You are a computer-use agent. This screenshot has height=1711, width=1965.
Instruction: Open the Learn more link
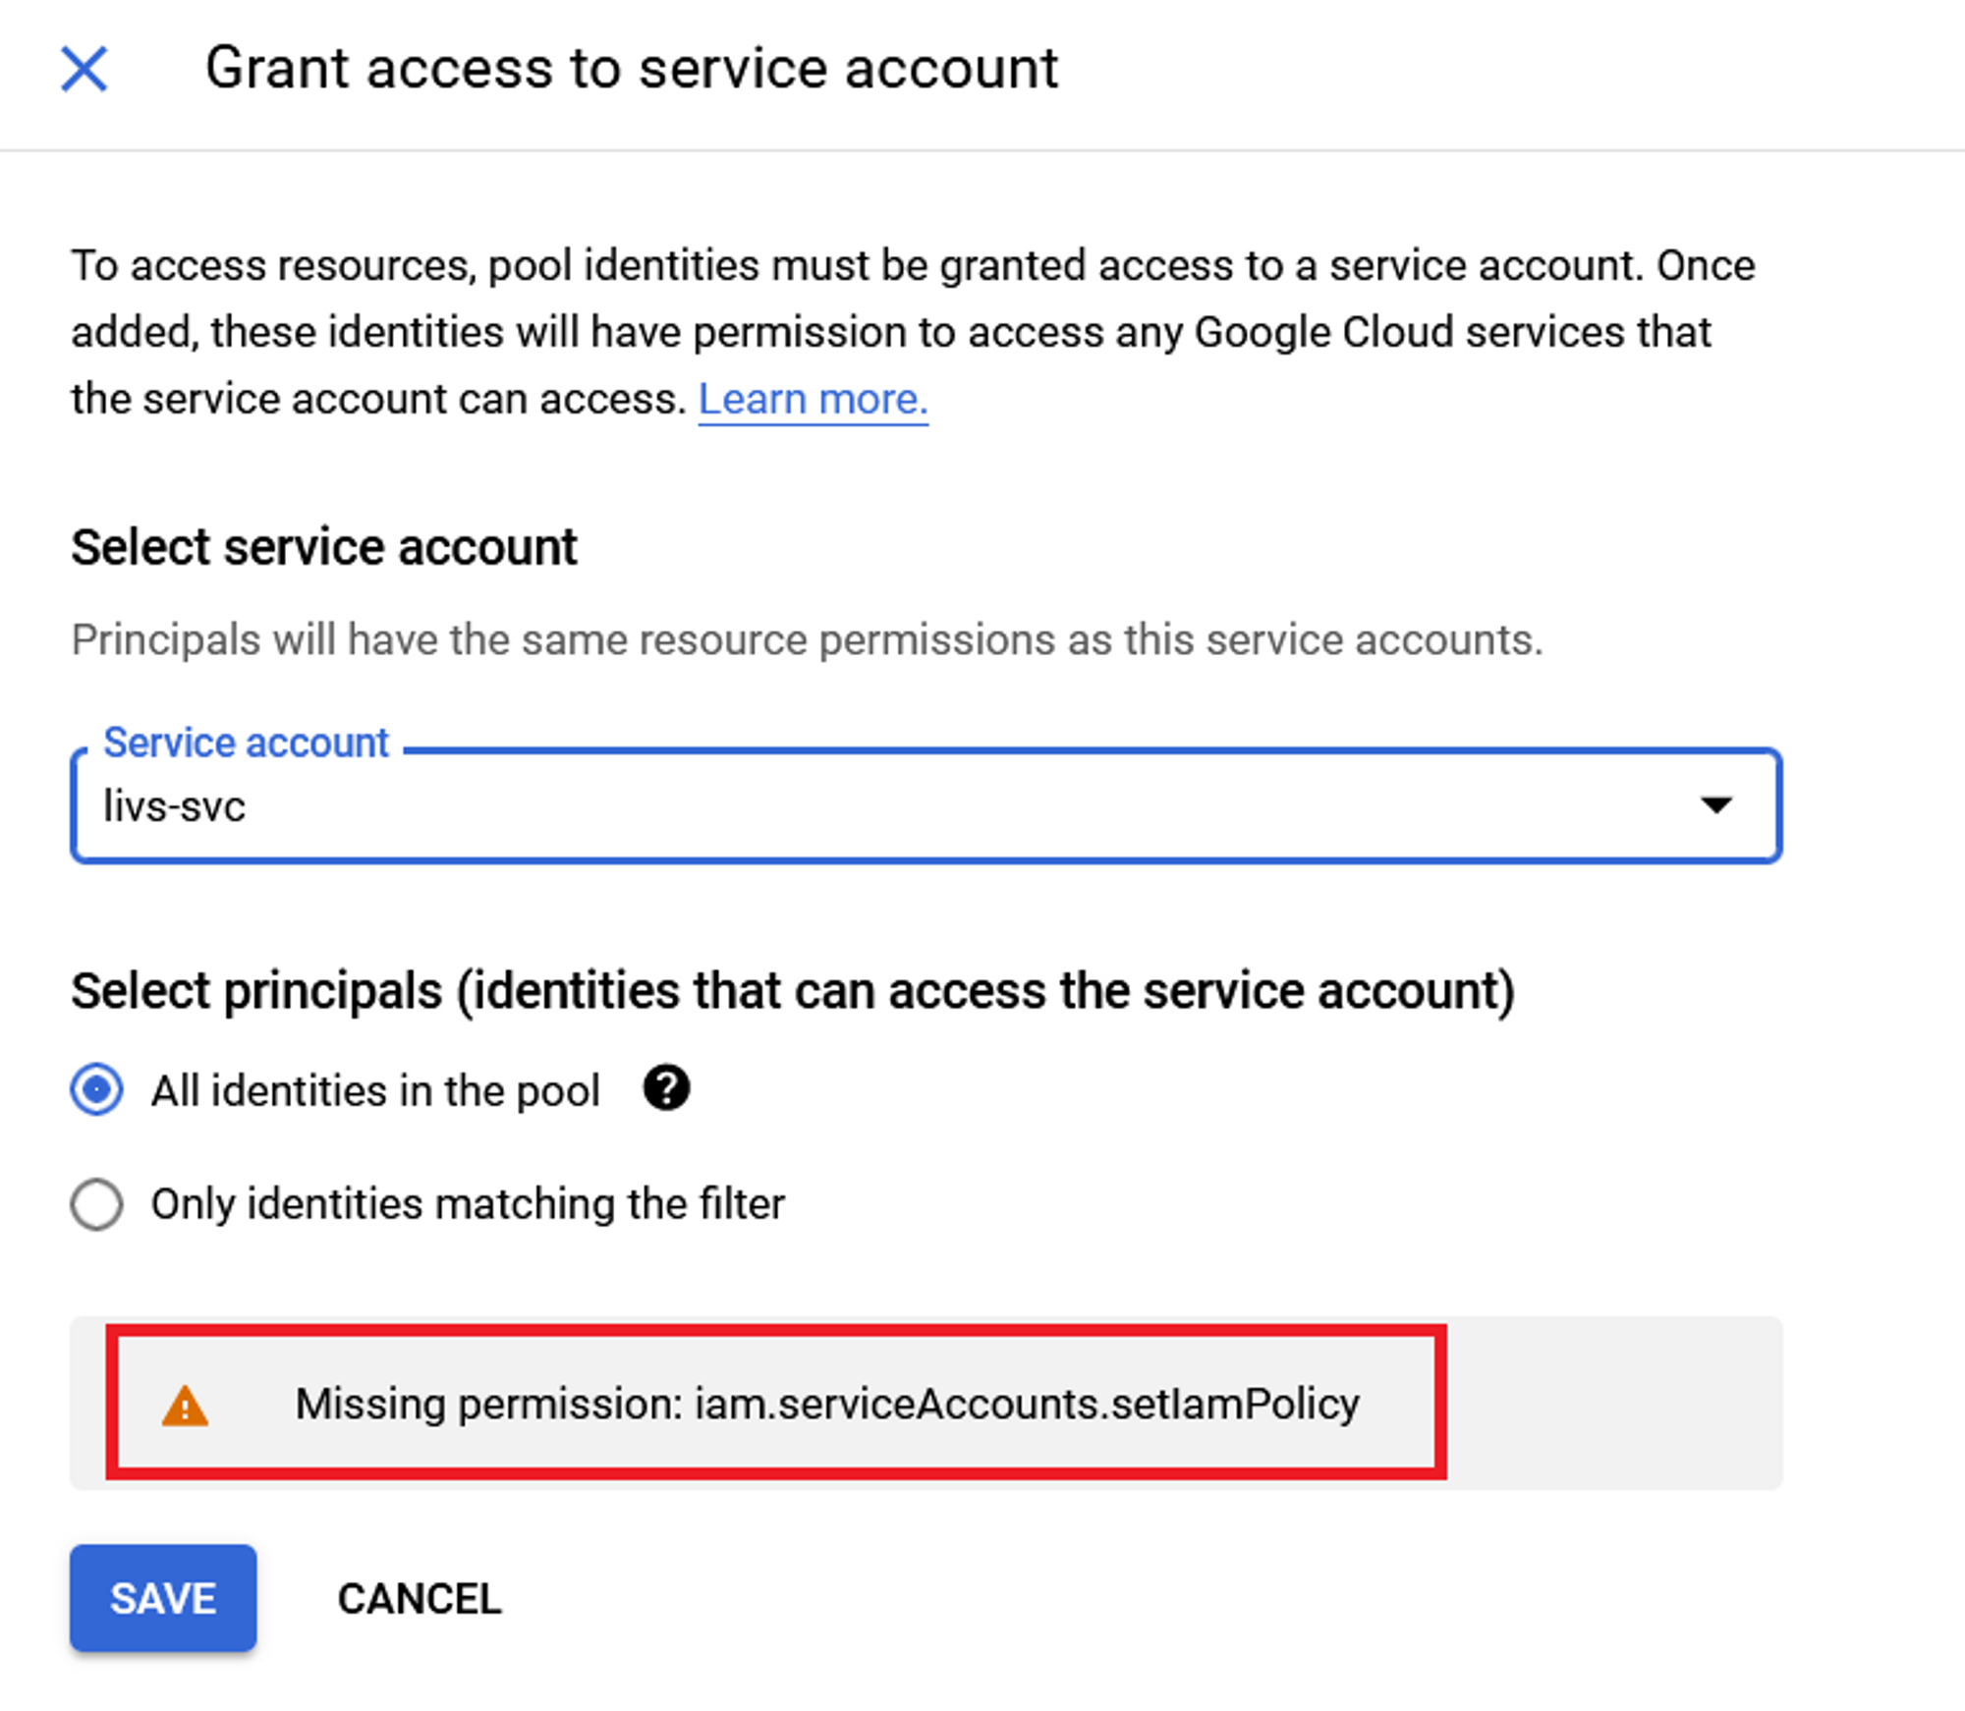[813, 399]
